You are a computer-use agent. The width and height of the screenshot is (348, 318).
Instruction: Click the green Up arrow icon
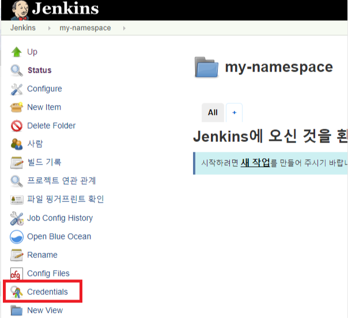click(x=17, y=52)
